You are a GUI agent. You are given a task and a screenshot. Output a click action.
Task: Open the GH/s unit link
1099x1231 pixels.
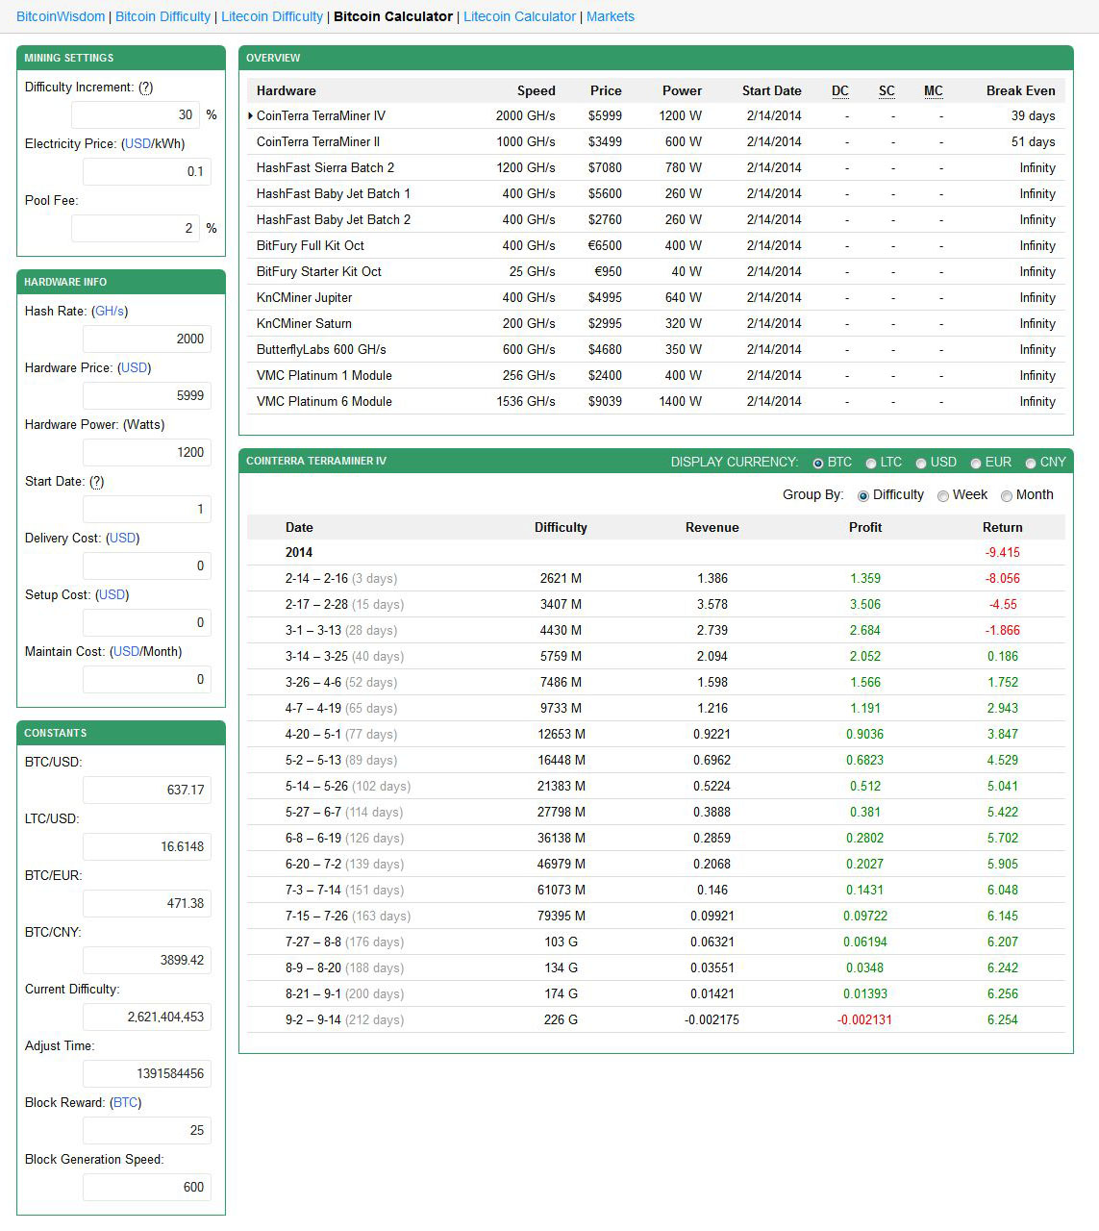click(110, 311)
